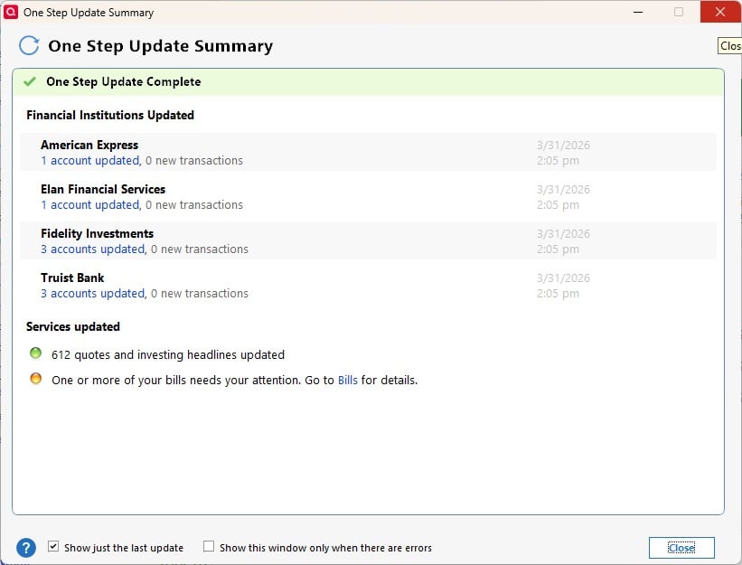
Task: Click the Elan Financial Services 2:05 pm time
Action: [558, 205]
